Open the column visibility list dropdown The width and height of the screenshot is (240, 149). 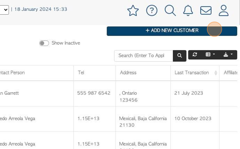210,55
